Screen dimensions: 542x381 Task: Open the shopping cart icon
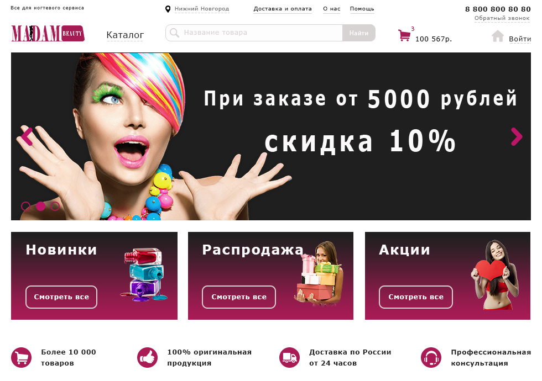[404, 35]
